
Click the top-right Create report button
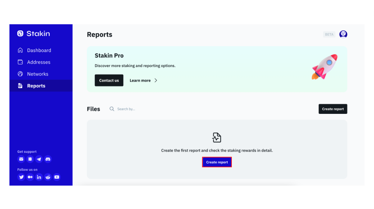tap(333, 109)
